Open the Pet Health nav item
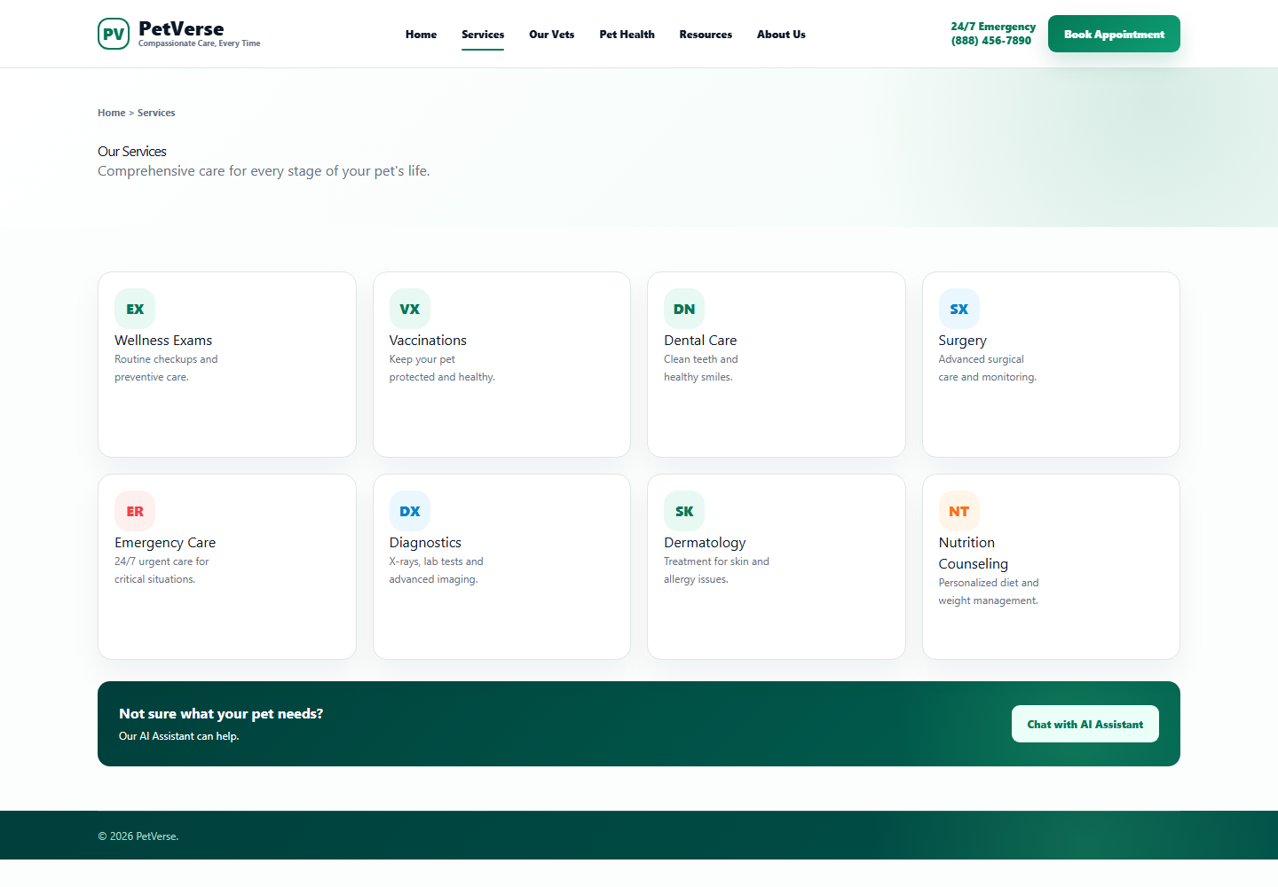The height and width of the screenshot is (887, 1278). [x=627, y=35]
